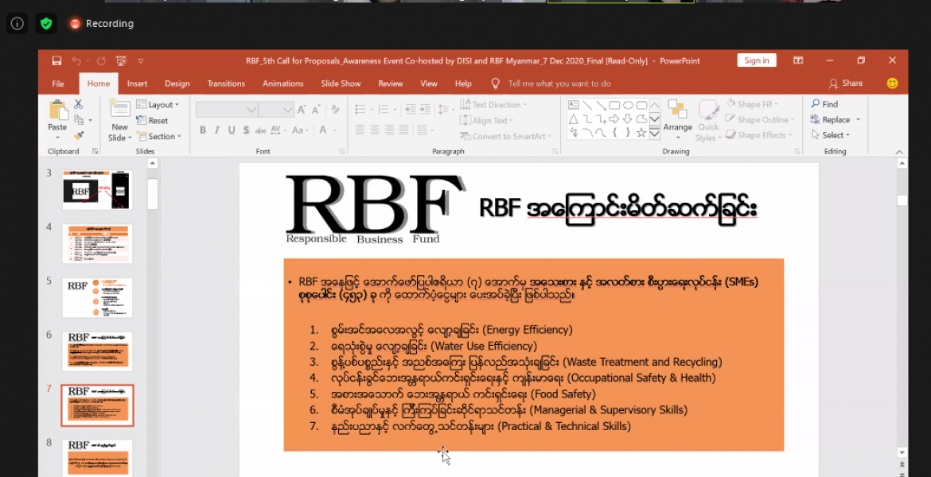Click Decrease Font Size icon
931x477 pixels.
click(317, 110)
